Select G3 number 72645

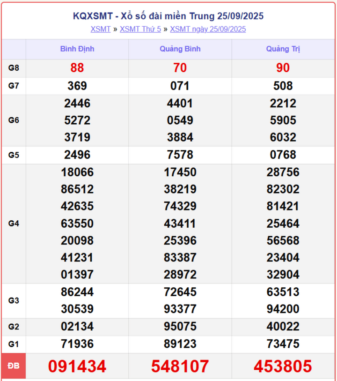pyautogui.click(x=180, y=292)
